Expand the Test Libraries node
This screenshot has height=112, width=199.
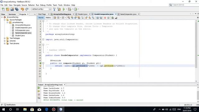tap(5, 44)
